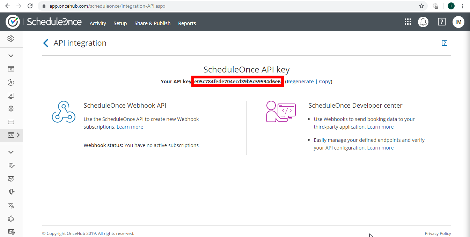Open the calendar icon in sidebar
The width and height of the screenshot is (470, 237).
(x=11, y=69)
